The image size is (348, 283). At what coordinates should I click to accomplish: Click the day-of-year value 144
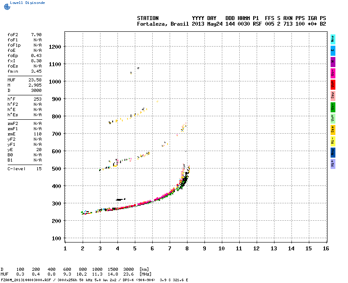230,24
